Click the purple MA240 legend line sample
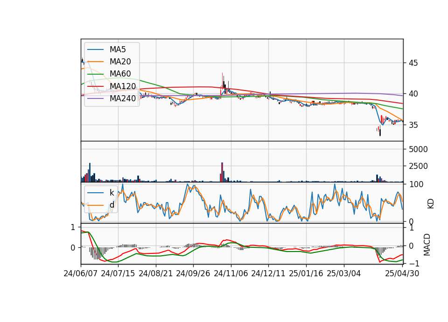 click(95, 98)
